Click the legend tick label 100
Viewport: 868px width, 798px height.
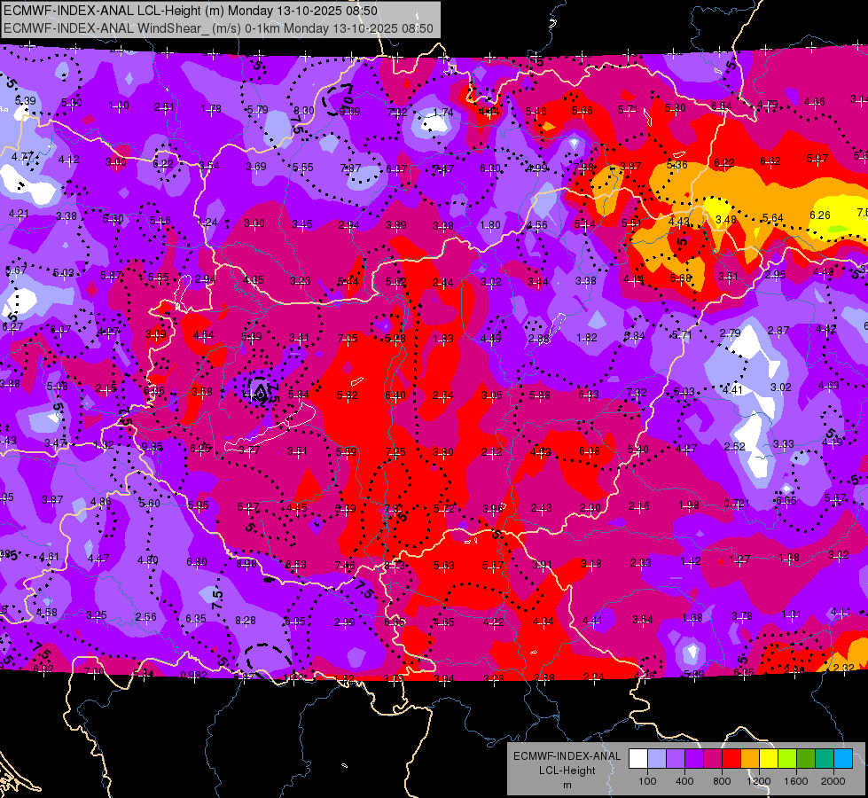click(x=647, y=781)
